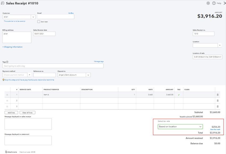Screen dimensions: 226x154
Task: Click the CLASS column header
Action: (x=187, y=89)
